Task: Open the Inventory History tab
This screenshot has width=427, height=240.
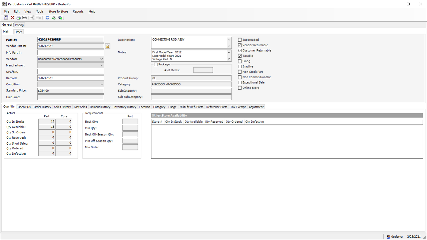Action: pos(125,107)
